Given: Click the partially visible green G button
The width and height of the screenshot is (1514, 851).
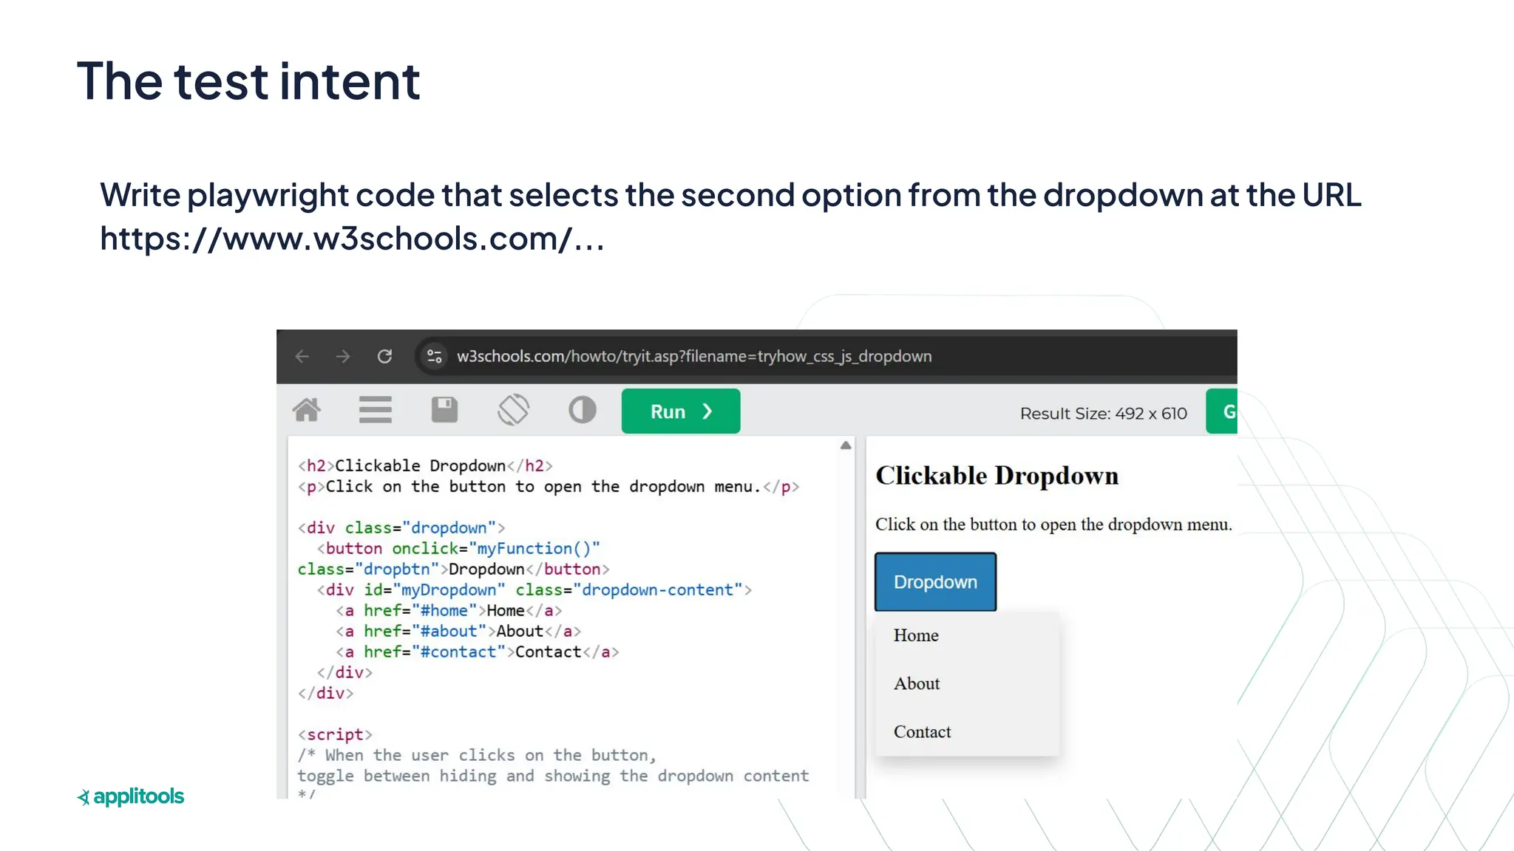Looking at the screenshot, I should pos(1222,411).
